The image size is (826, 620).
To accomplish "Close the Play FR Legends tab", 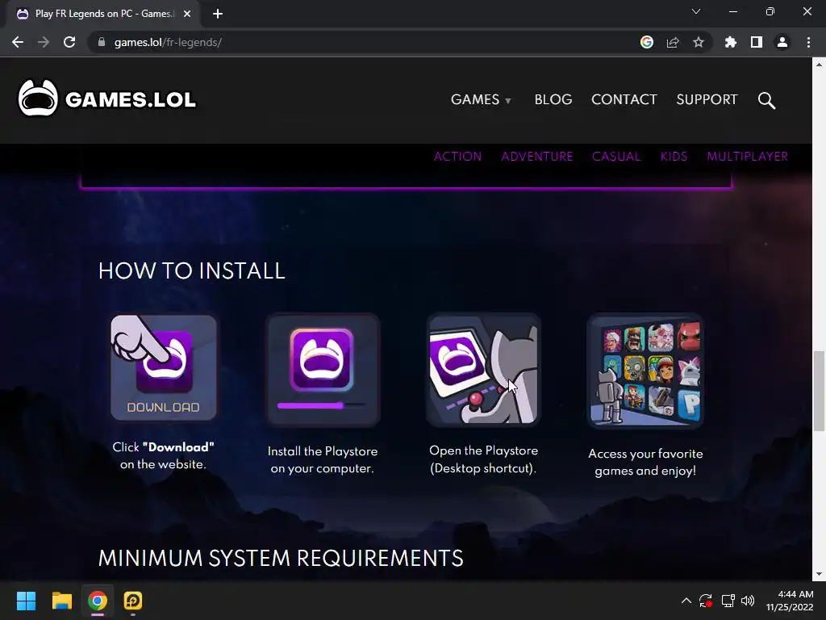I will (x=187, y=14).
